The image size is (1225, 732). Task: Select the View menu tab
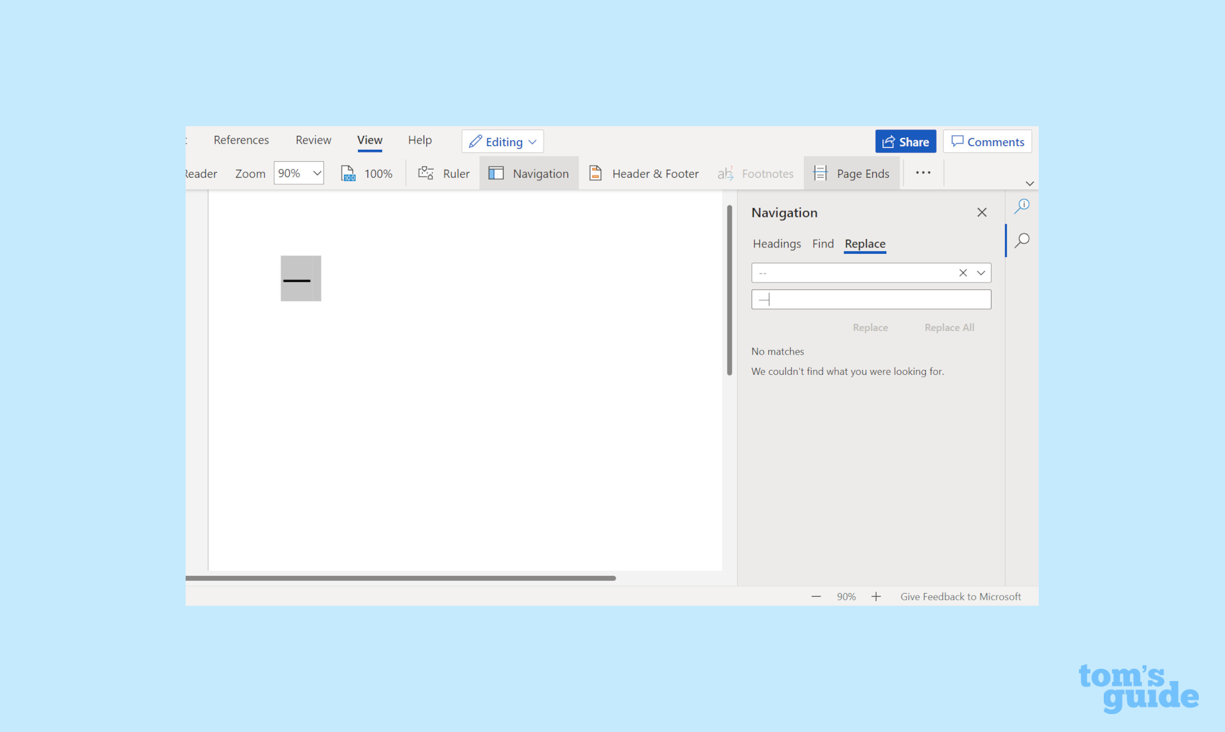tap(369, 141)
